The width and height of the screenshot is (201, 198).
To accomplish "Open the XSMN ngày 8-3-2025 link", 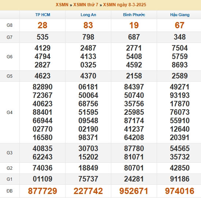I will tap(124, 5).
